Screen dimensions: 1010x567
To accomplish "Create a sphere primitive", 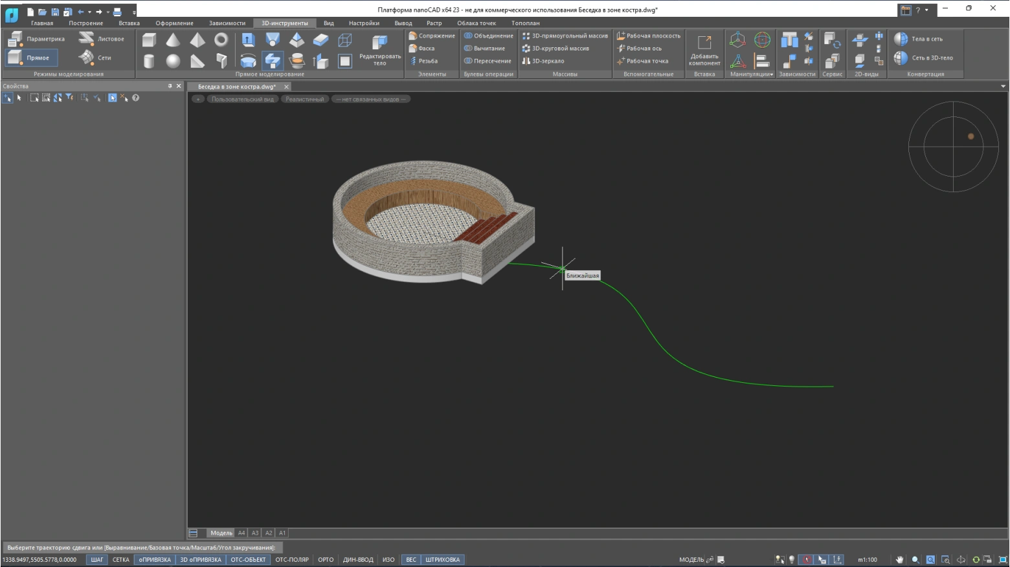I will click(x=173, y=61).
